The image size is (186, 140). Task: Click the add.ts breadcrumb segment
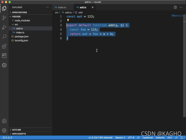pyautogui.click(x=68, y=13)
